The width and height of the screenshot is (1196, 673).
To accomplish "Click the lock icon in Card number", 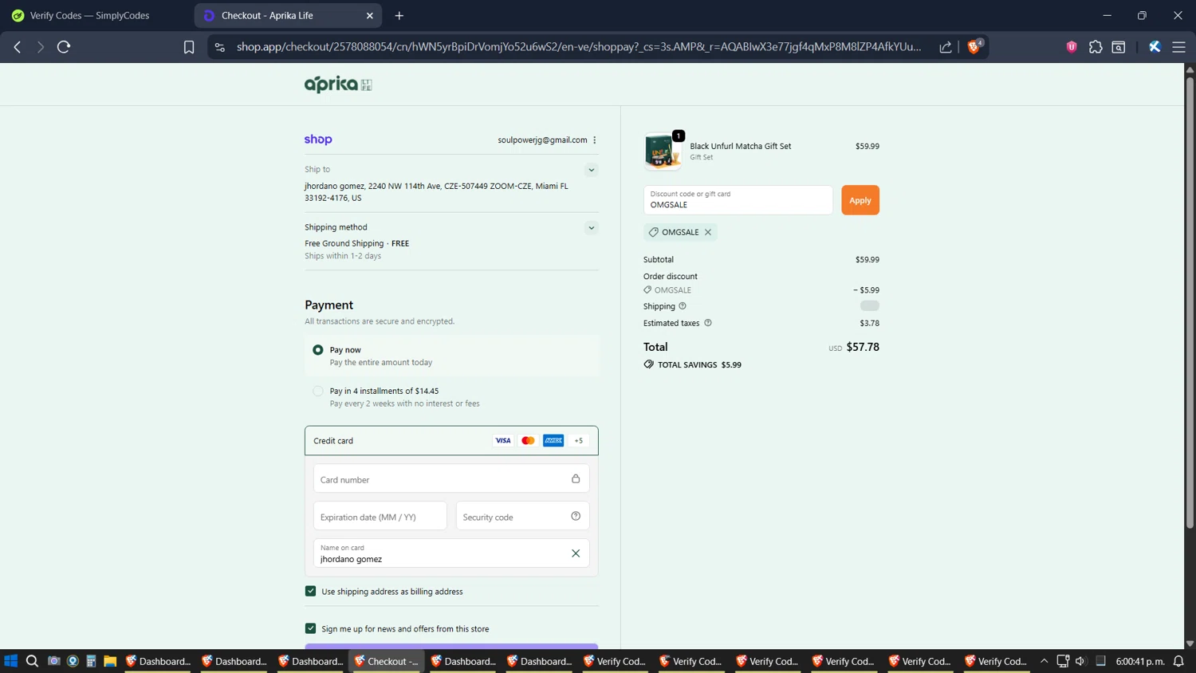I will tap(576, 478).
